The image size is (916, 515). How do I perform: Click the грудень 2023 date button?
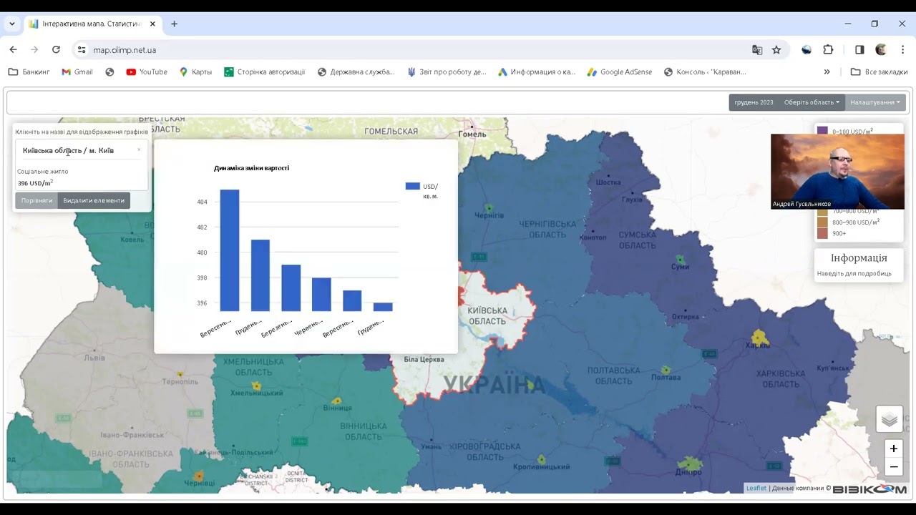click(754, 102)
